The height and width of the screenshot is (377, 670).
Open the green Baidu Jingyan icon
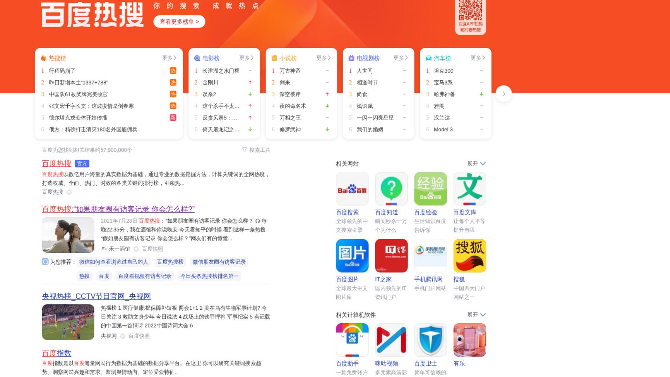point(430,188)
